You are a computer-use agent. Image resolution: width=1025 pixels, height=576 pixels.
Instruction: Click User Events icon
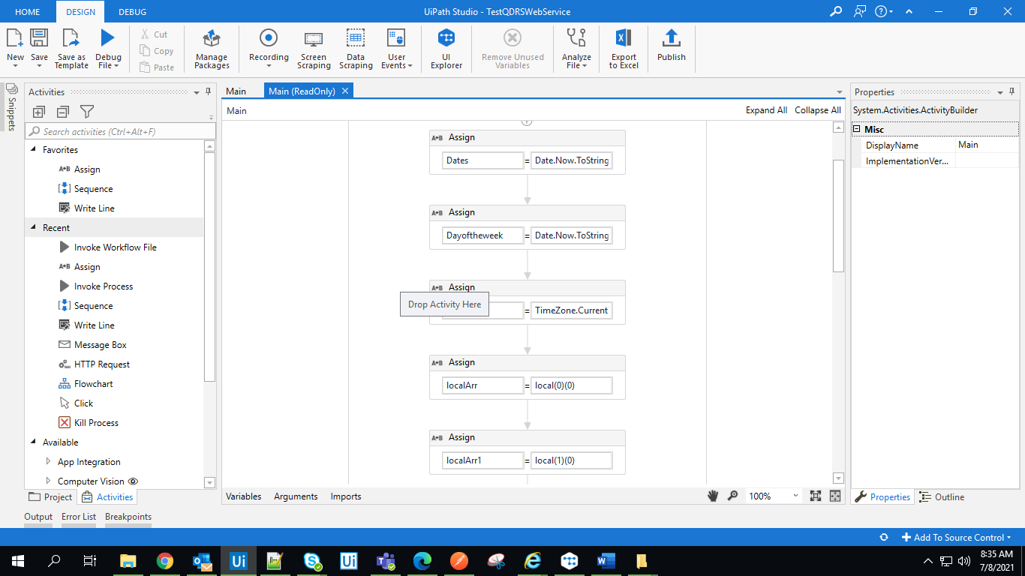click(396, 39)
